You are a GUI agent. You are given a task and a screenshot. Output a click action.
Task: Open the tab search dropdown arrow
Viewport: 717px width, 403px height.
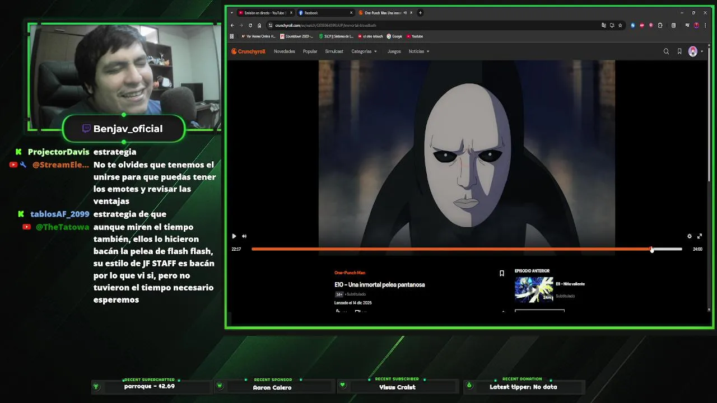232,12
